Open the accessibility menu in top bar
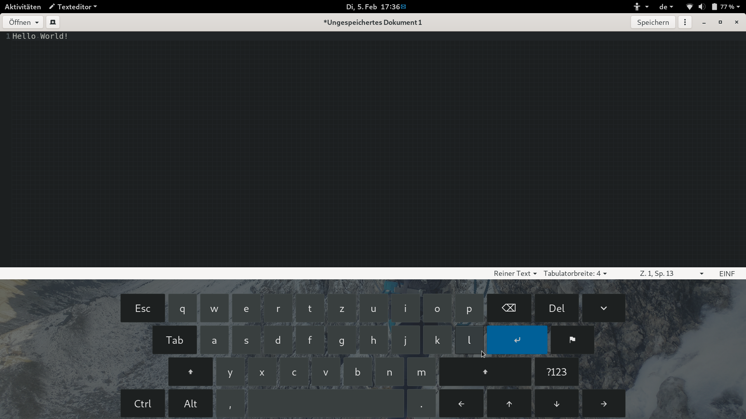 pyautogui.click(x=640, y=7)
